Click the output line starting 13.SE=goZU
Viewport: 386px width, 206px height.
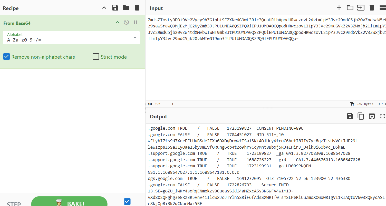(x=221, y=191)
